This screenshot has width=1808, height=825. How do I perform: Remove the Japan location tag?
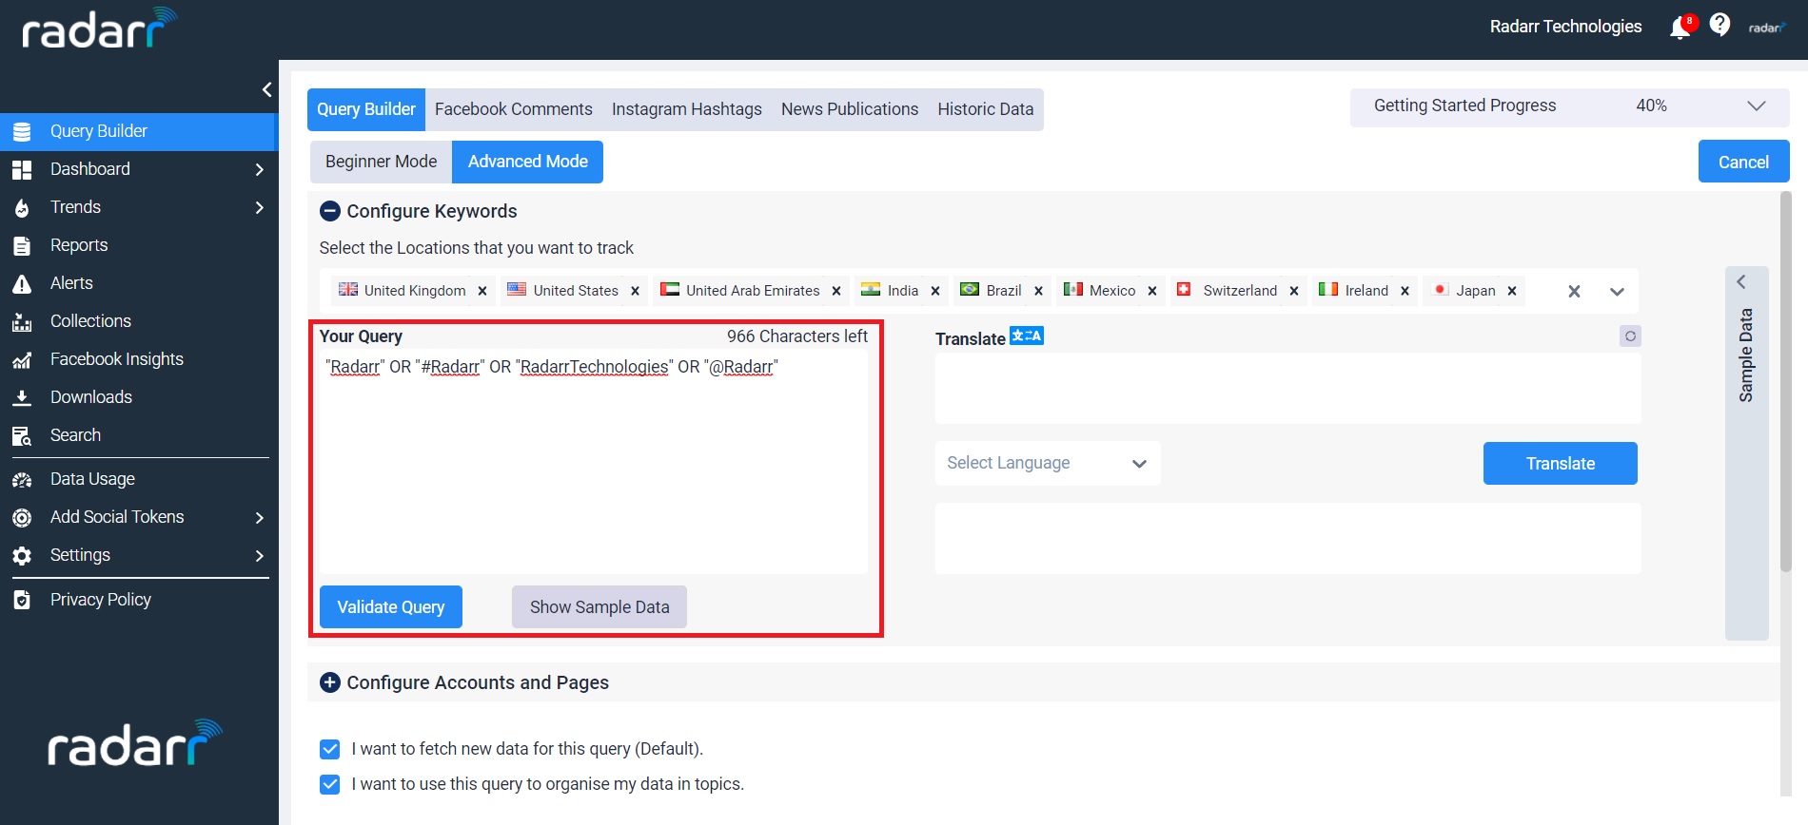click(x=1512, y=291)
